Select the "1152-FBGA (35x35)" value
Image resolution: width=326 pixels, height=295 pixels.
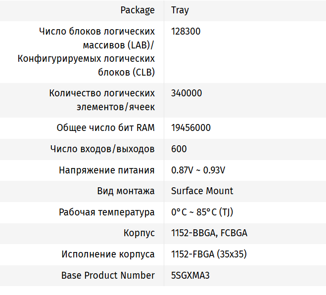click(x=209, y=254)
